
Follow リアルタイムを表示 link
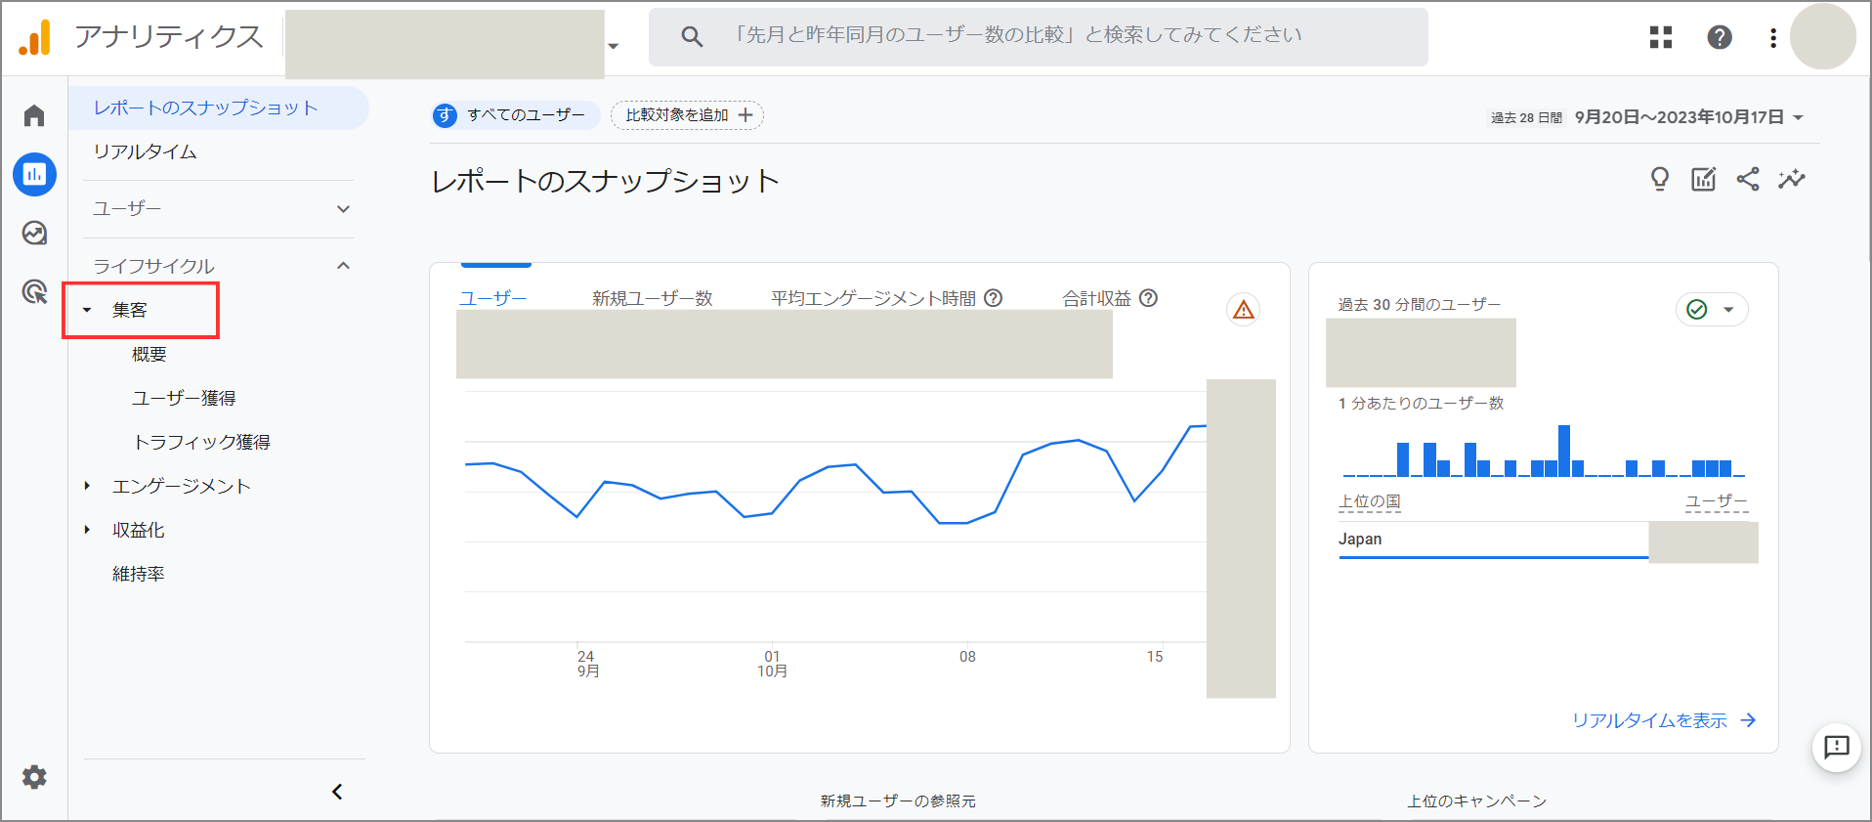click(1664, 720)
